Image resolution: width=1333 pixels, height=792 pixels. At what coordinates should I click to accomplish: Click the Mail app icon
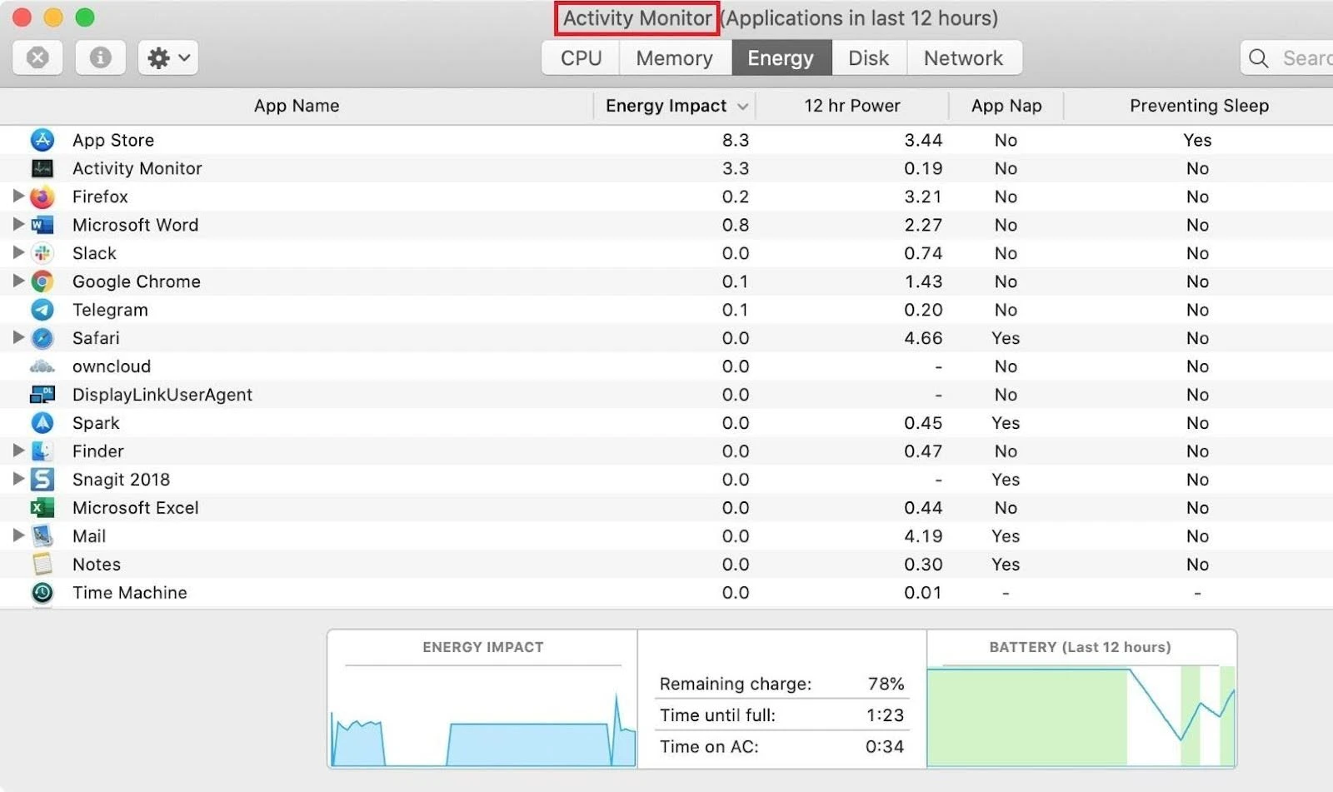click(x=42, y=536)
